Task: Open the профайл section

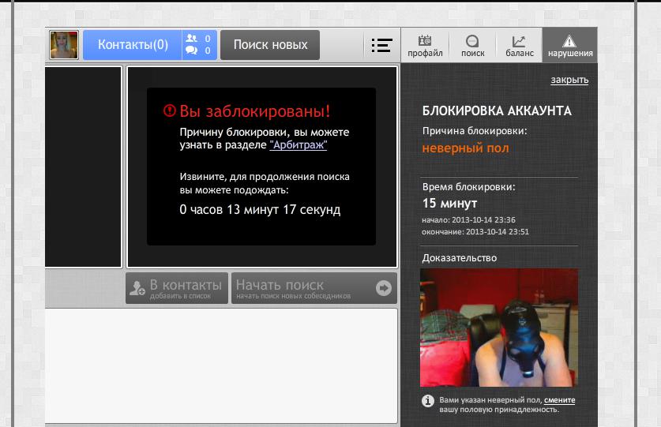Action: pos(425,46)
